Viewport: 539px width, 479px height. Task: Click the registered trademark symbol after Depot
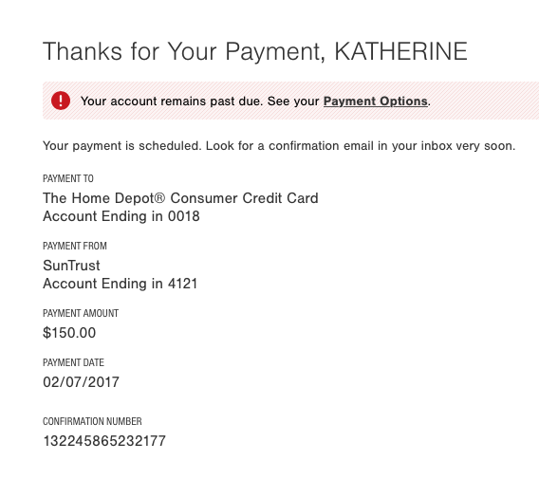[159, 198]
